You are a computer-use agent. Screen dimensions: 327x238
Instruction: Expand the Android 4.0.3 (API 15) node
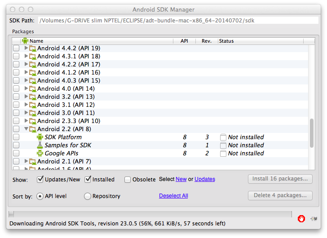click(26, 80)
